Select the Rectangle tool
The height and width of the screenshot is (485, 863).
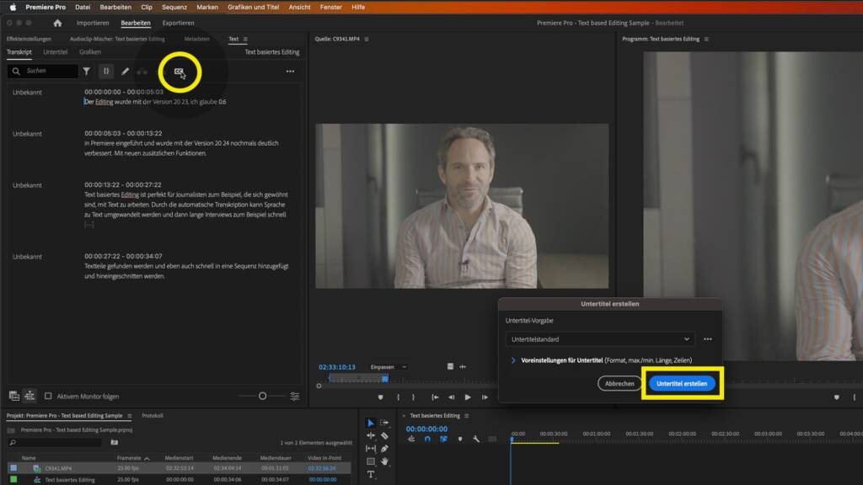coord(371,461)
